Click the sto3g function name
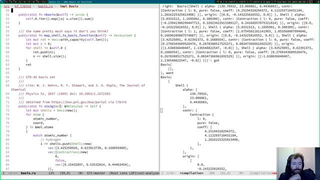The height and width of the screenshot is (180, 320). tap(49, 106)
